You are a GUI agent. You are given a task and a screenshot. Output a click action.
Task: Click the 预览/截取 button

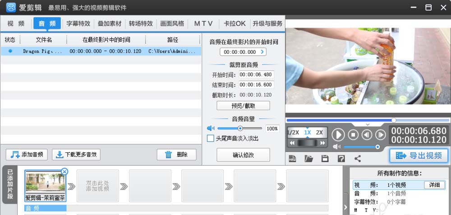click(243, 106)
